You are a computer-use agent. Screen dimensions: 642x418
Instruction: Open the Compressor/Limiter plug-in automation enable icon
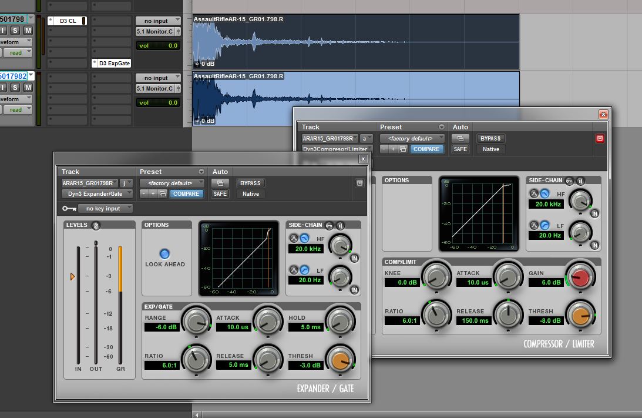pyautogui.click(x=461, y=138)
